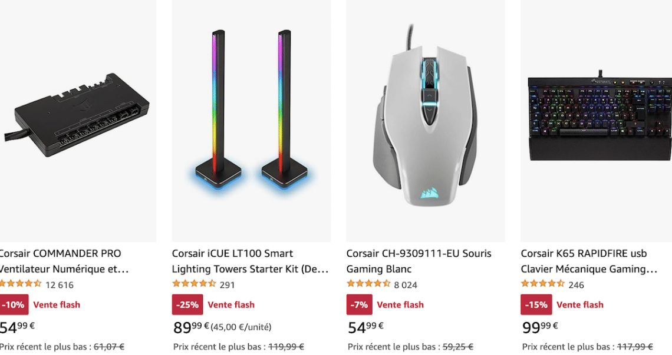
Task: Follow the Corsair CH-9309111-EU Souris title link
Action: click(419, 261)
